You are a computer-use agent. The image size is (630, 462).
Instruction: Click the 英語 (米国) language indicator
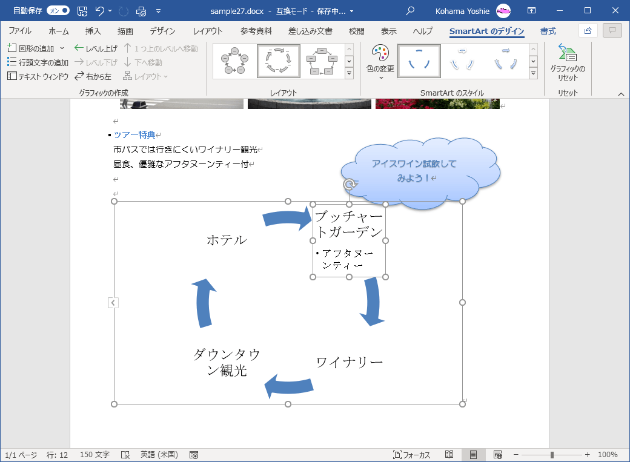click(159, 455)
